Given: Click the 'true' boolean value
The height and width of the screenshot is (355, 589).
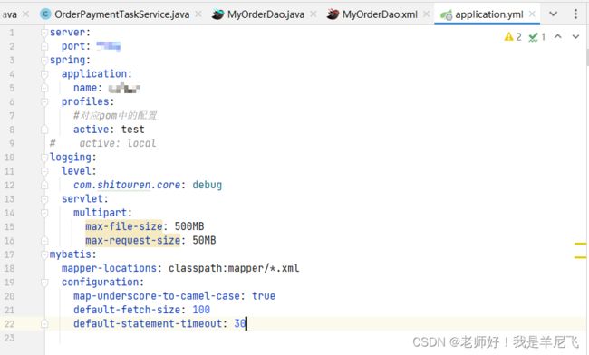Looking at the screenshot, I should (264, 296).
